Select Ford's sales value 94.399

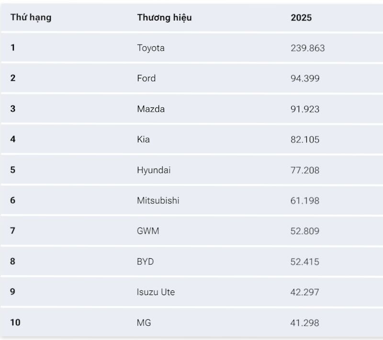(305, 78)
